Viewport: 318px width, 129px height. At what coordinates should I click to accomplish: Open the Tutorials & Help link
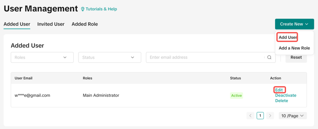[101, 9]
